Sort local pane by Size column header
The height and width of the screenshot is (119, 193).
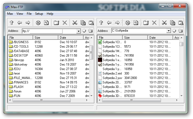[135, 38]
